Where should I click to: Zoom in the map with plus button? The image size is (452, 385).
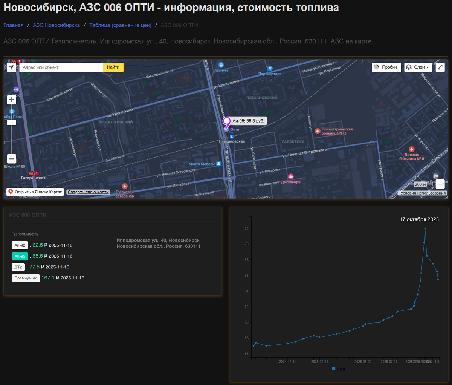12,100
